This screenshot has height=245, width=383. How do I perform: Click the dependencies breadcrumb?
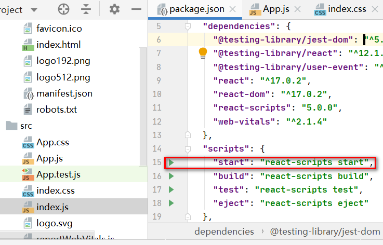point(224,232)
